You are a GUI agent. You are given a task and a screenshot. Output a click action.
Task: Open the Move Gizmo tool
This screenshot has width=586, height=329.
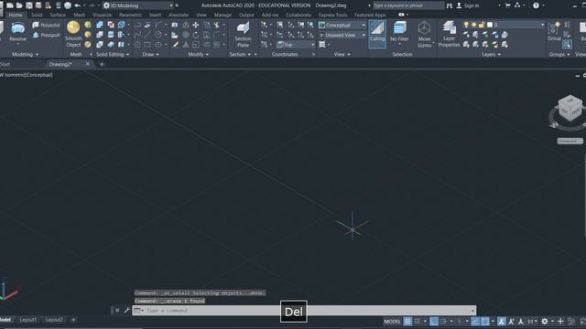point(424,34)
